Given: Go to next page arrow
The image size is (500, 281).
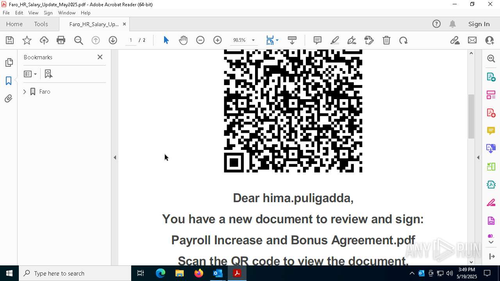Looking at the screenshot, I should 113,40.
